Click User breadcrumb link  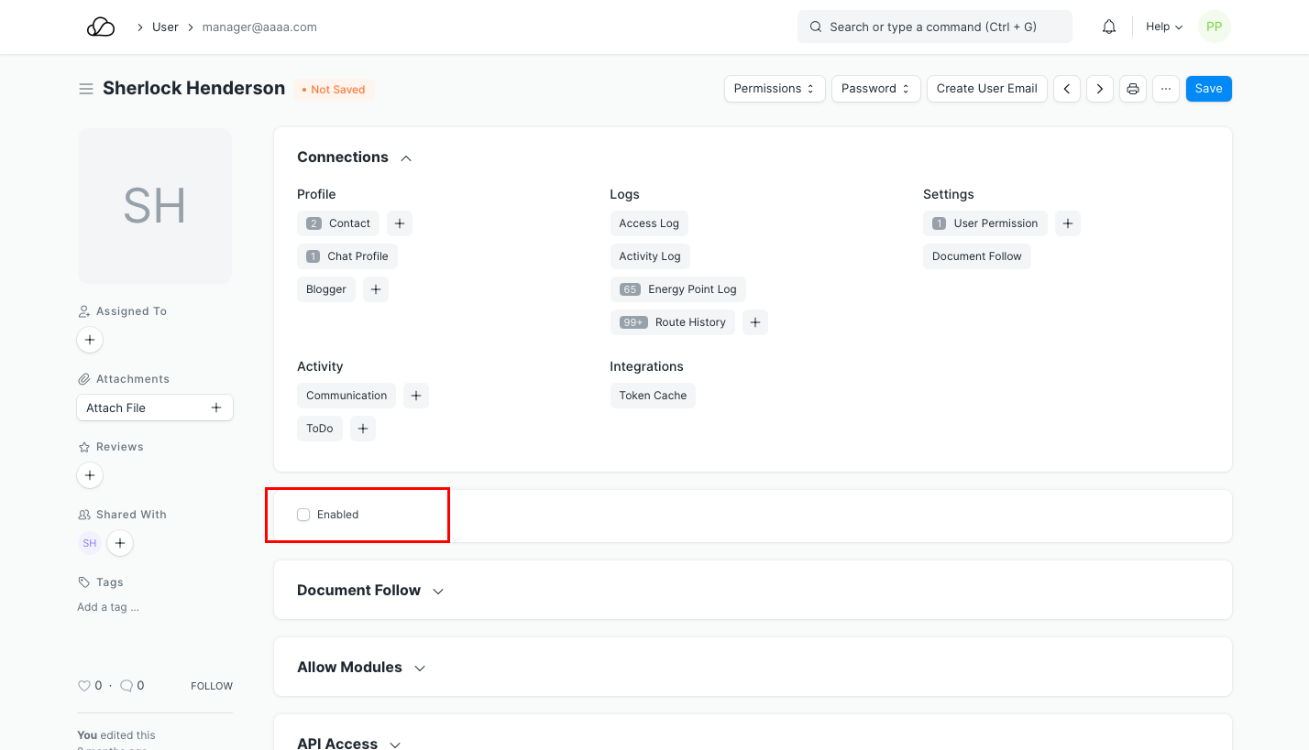coord(165,27)
